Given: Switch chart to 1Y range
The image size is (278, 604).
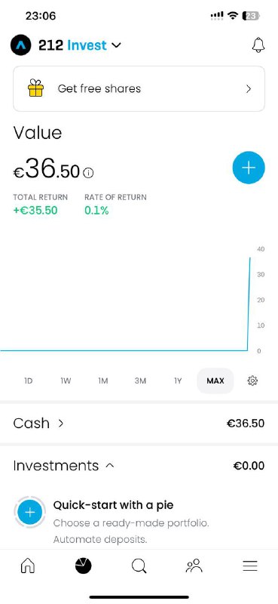Looking at the screenshot, I should point(178,381).
